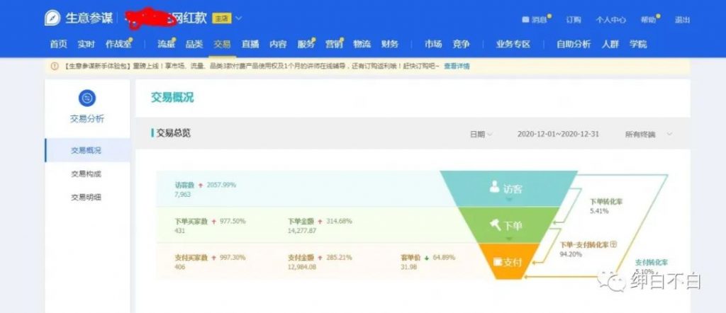Image resolution: width=726 pixels, height=313 pixels.
Task: Click the 退出 logout link
Action: [x=682, y=20]
